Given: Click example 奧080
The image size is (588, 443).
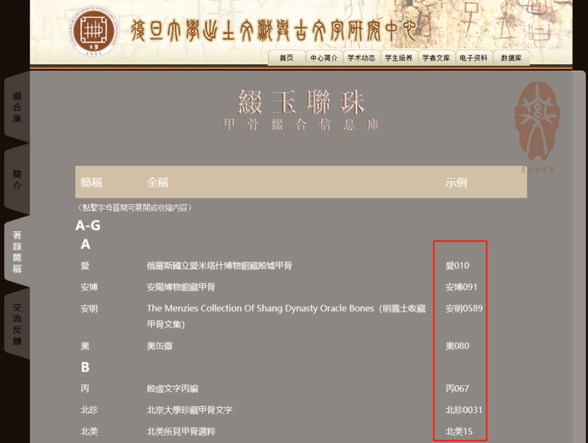Looking at the screenshot, I should pos(457,346).
